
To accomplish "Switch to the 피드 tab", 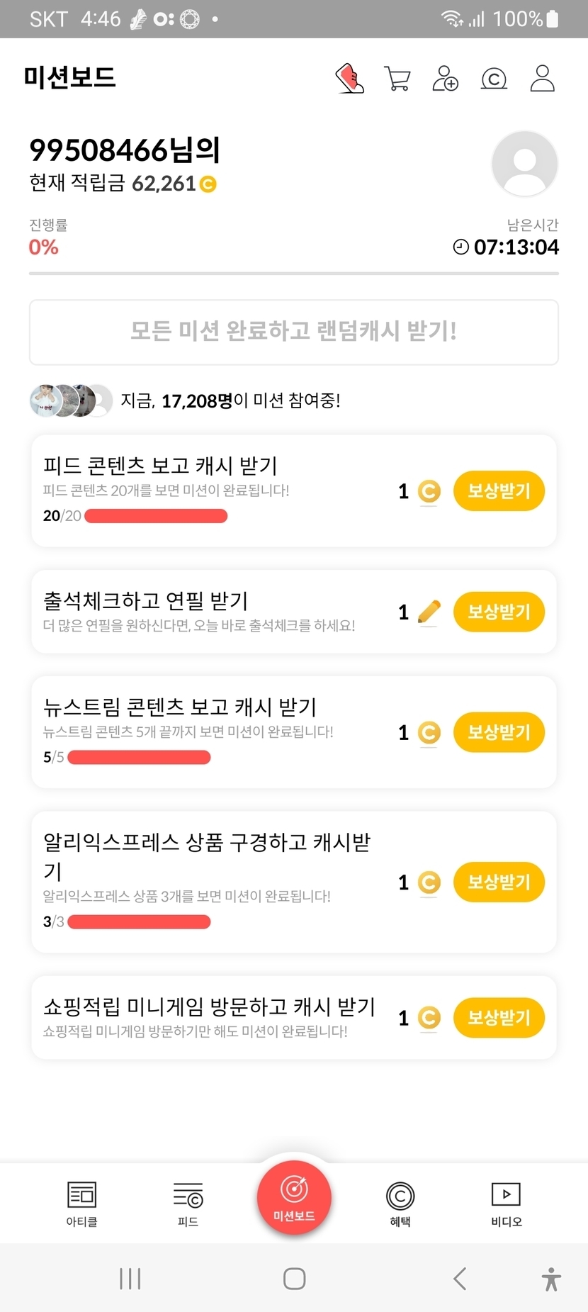I will (188, 1204).
